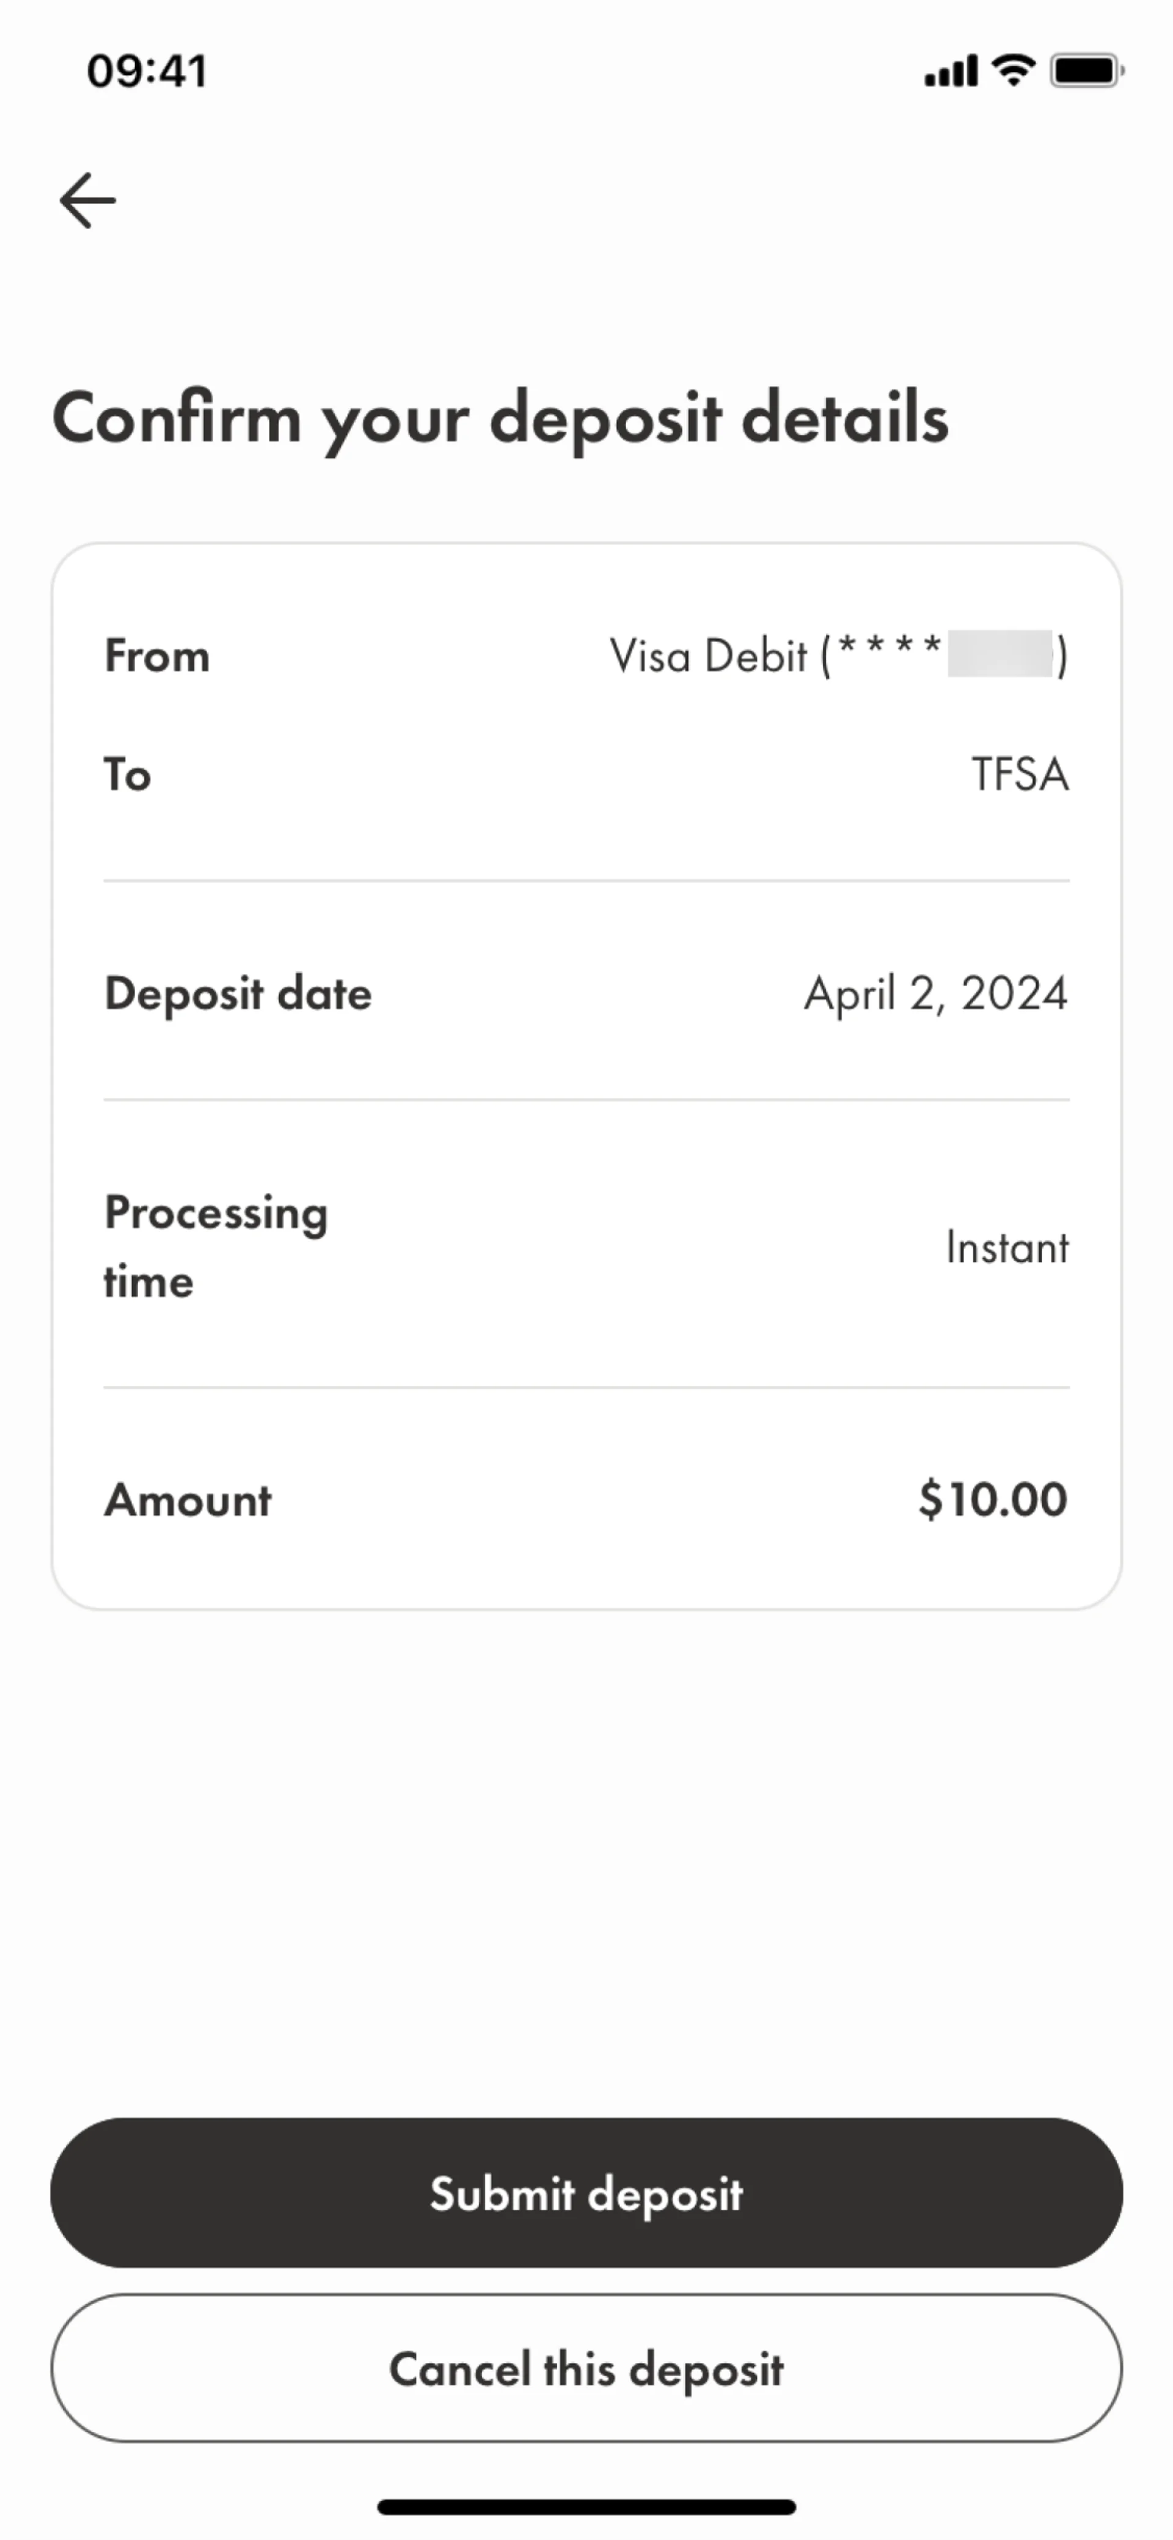Tap the home indicator bar at bottom
Viewport: 1173px width, 2540px height.
[x=586, y=2506]
